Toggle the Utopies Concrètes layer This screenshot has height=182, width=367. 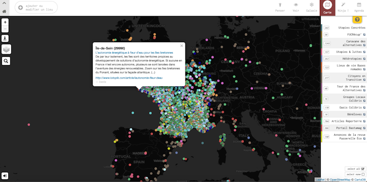(x=344, y=28)
